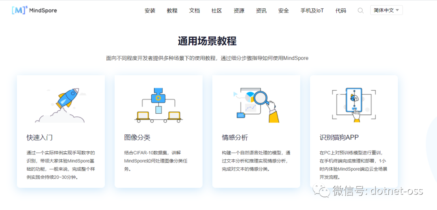The height and width of the screenshot is (210, 437).
Task: Open the 图像分类 tutorial title
Action: (x=137, y=138)
